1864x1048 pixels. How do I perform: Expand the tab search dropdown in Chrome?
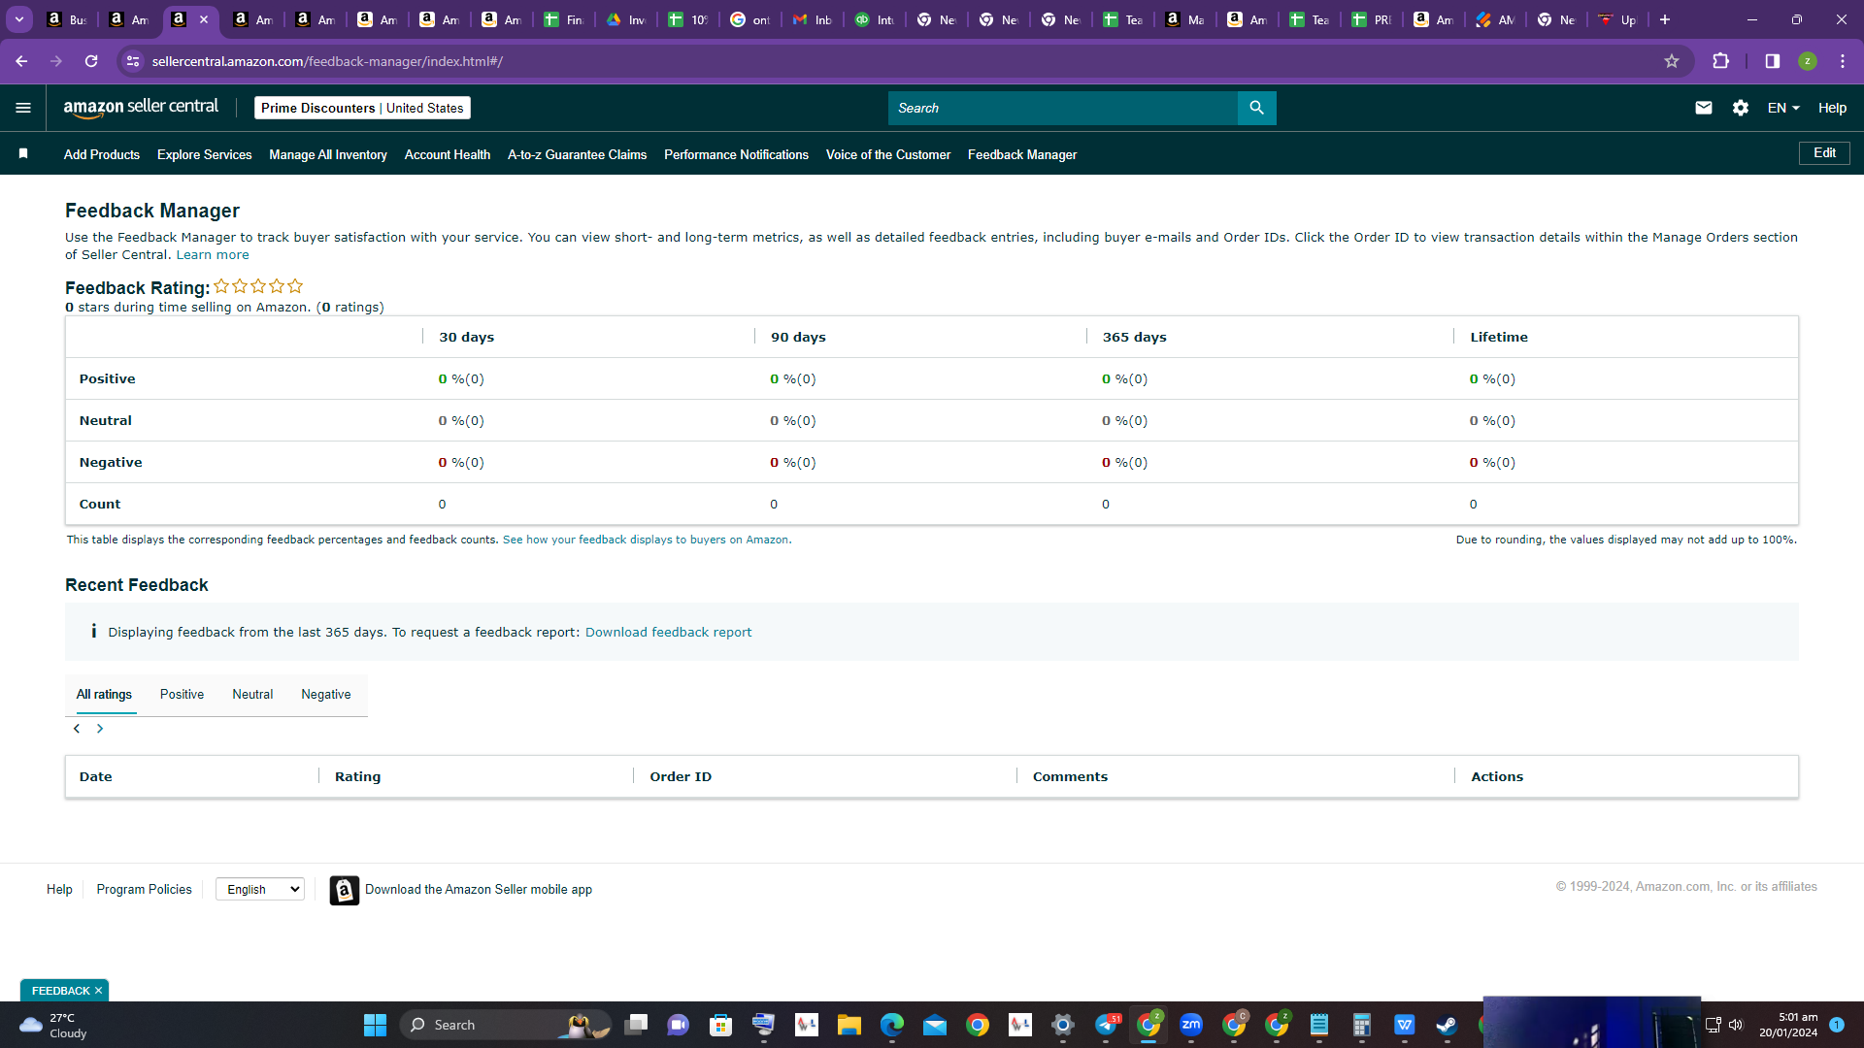[x=19, y=19]
